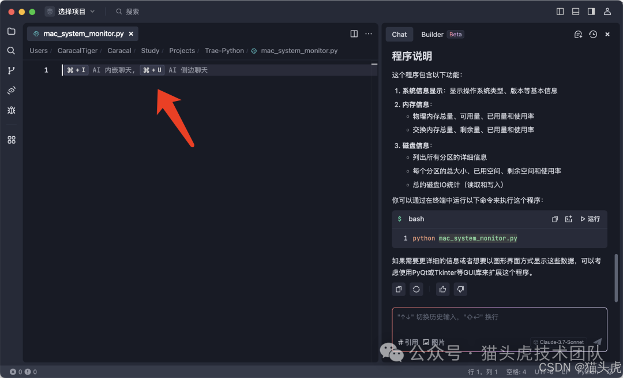
Task: Open the chat history clock icon
Action: click(x=593, y=35)
